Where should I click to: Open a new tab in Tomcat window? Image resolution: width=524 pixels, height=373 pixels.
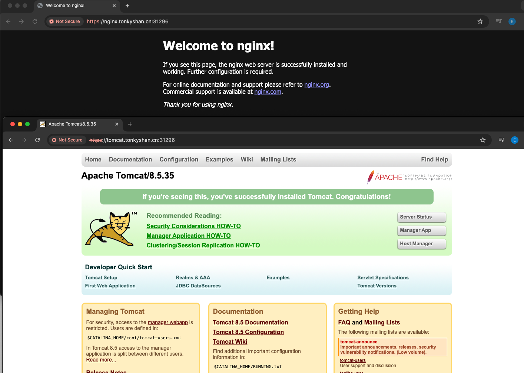pyautogui.click(x=130, y=124)
